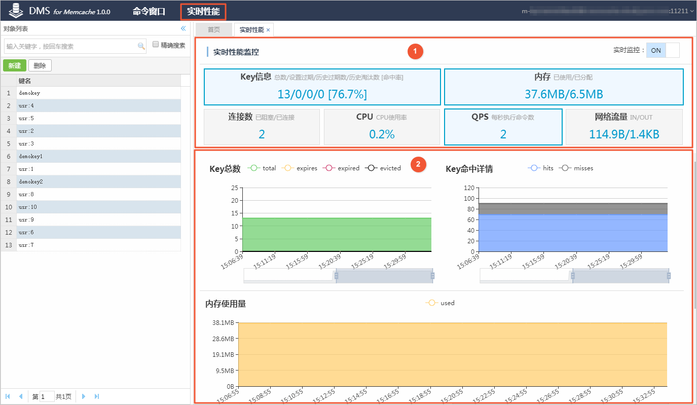Select the usr:10 key row
This screenshot has width=697, height=405.
(98, 207)
